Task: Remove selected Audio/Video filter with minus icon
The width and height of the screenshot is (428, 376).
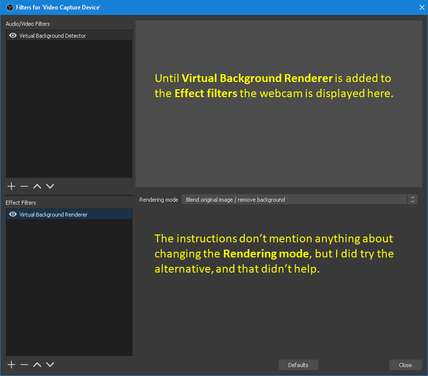Action: tap(25, 186)
